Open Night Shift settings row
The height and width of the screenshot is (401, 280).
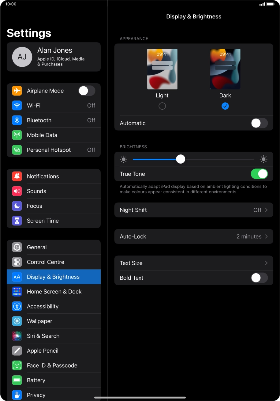pos(193,210)
